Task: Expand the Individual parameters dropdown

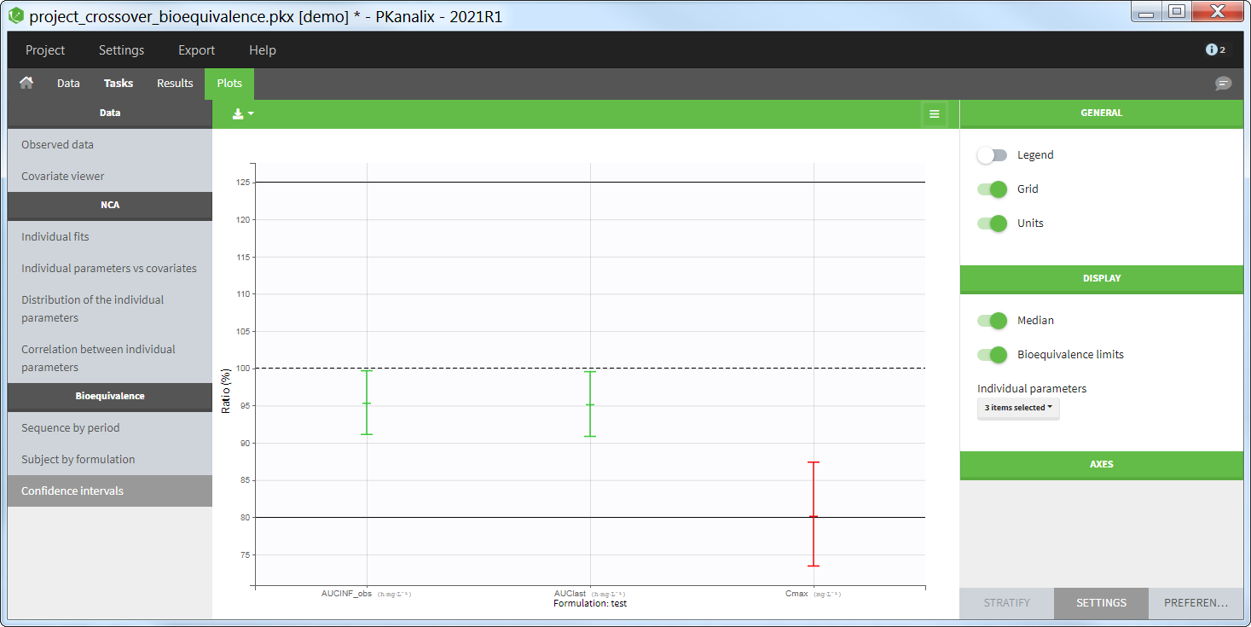Action: click(x=1017, y=408)
